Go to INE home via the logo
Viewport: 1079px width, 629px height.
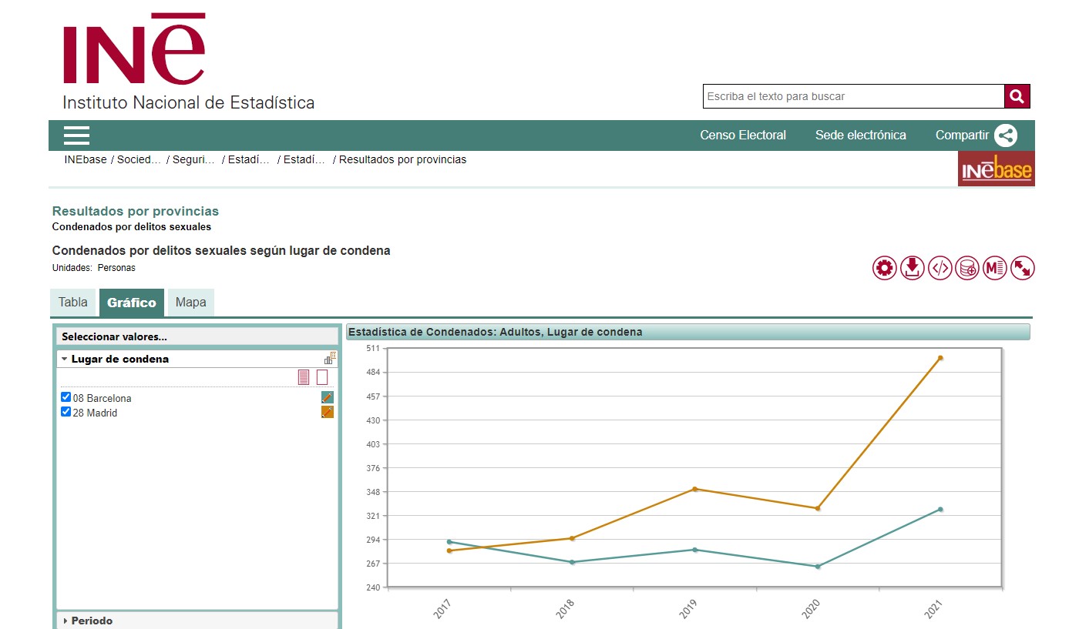189,62
